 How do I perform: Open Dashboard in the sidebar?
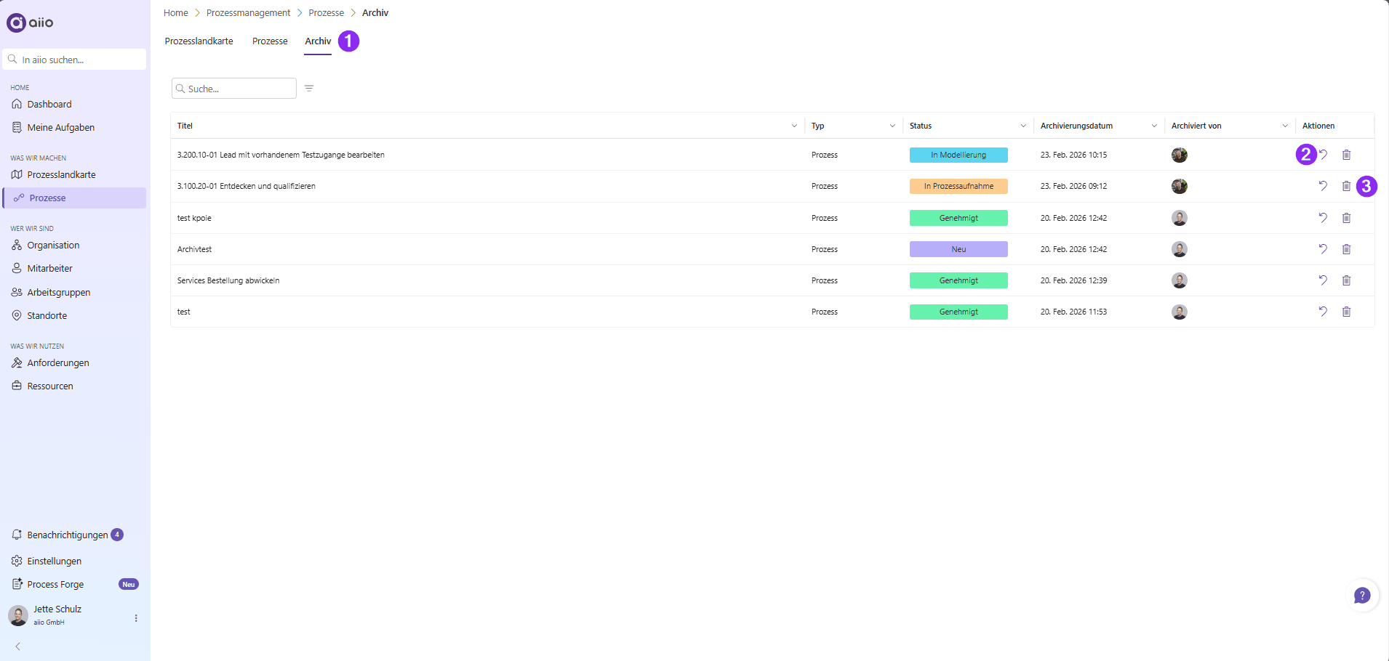49,105
